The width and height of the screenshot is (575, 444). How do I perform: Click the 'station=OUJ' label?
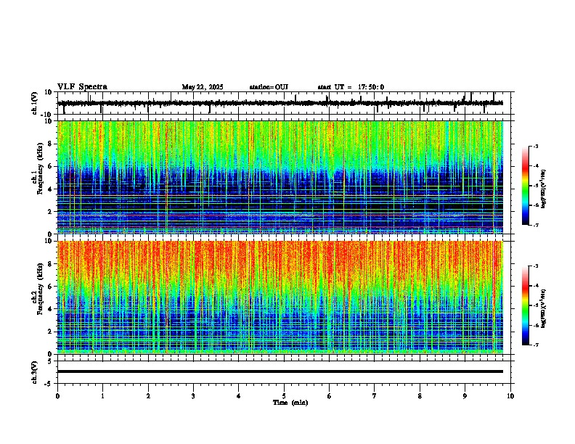[269, 87]
